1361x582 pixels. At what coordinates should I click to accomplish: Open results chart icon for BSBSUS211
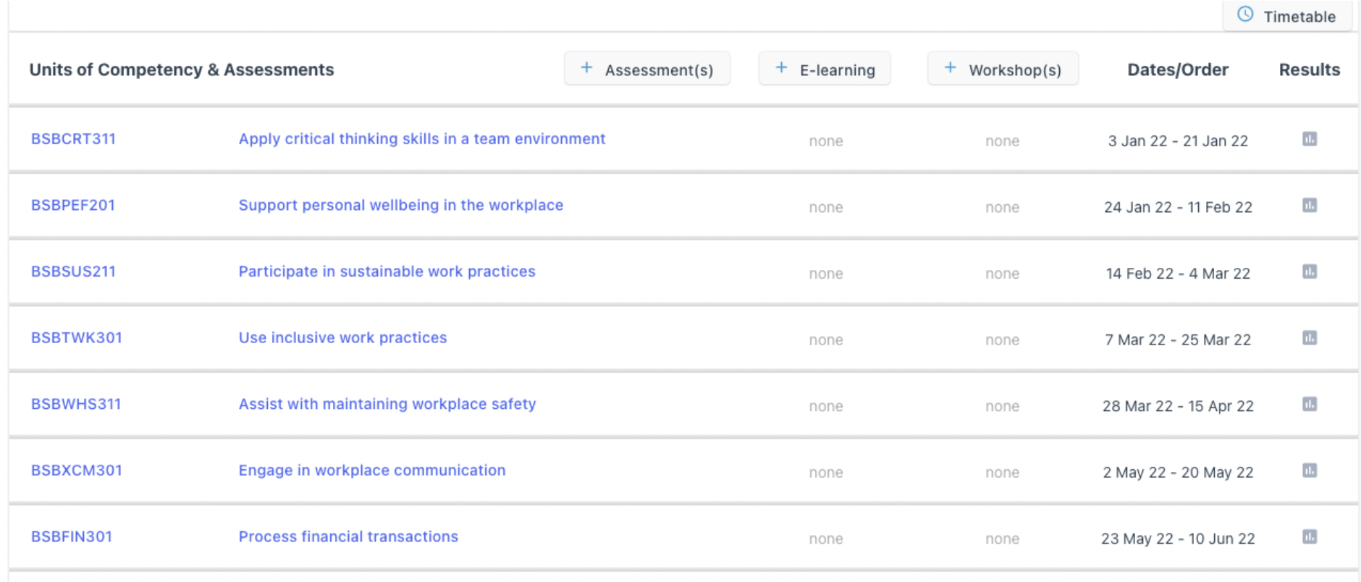(x=1309, y=271)
